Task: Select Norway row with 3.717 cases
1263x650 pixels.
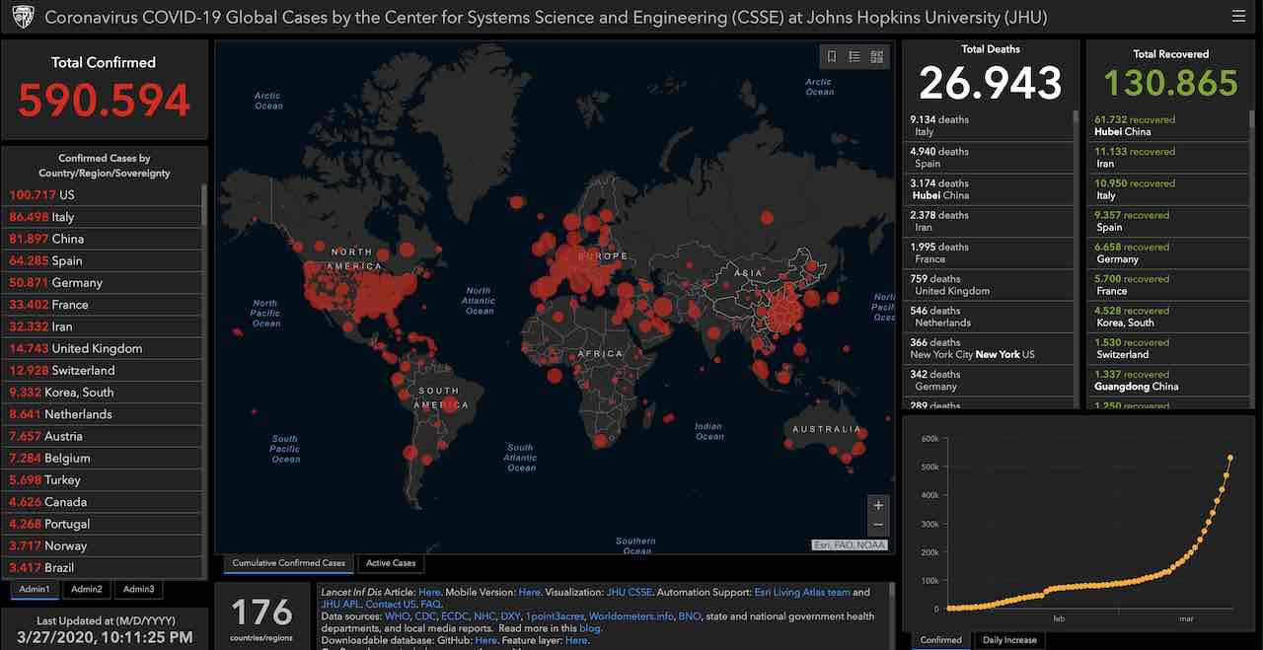Action: [x=104, y=545]
